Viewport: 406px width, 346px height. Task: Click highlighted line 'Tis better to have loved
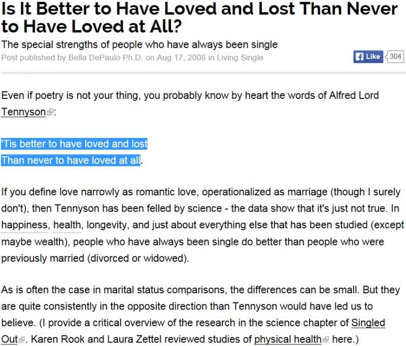tap(75, 144)
